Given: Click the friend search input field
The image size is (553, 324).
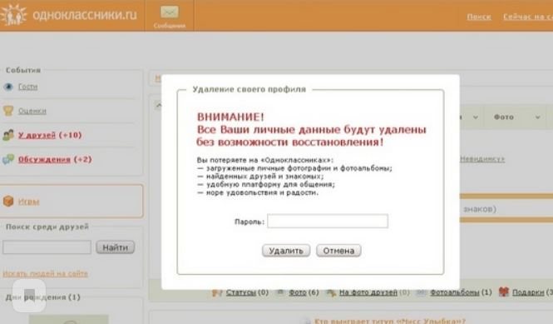Looking at the screenshot, I should [x=47, y=247].
